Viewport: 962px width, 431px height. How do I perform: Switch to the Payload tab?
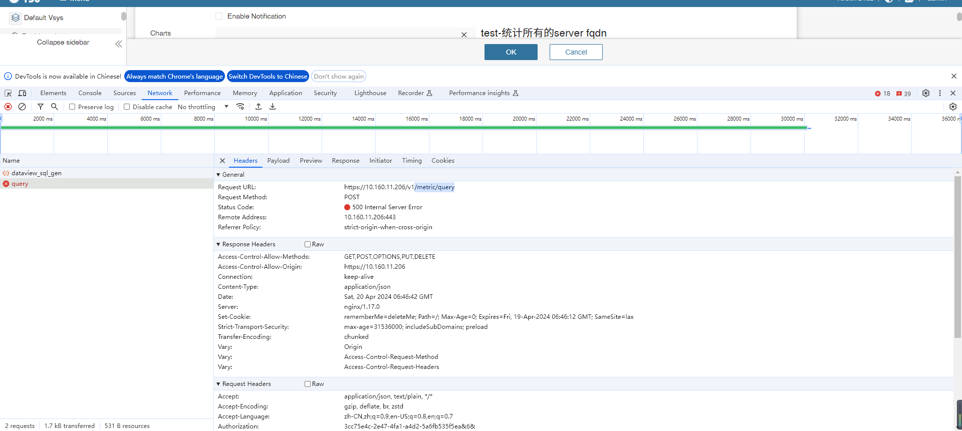click(x=278, y=161)
